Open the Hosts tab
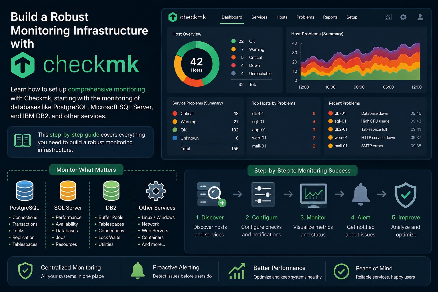Screen dimensions: 438x292 point(282,17)
